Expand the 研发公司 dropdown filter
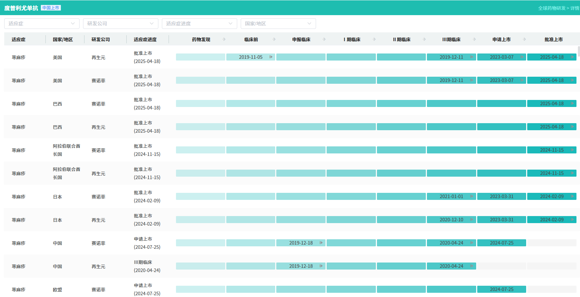The height and width of the screenshot is (297, 580). pos(121,24)
